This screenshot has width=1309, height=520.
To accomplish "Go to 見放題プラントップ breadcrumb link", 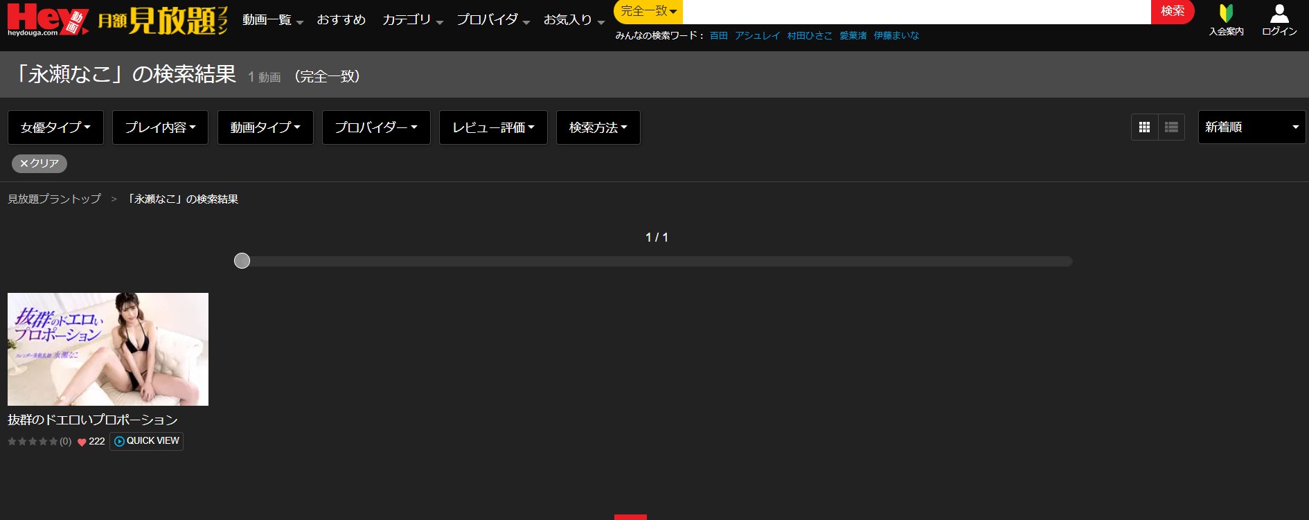I will click(x=54, y=199).
